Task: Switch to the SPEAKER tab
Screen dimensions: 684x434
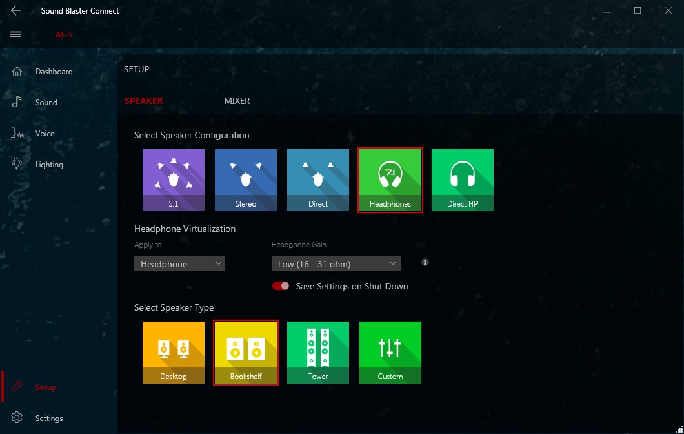Action: coord(143,101)
